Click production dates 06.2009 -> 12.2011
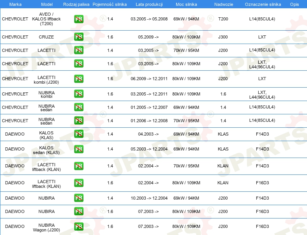This screenshot has height=235, width=307. pos(149,79)
